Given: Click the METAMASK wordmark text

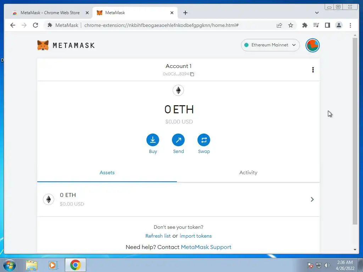Looking at the screenshot, I should click(74, 45).
